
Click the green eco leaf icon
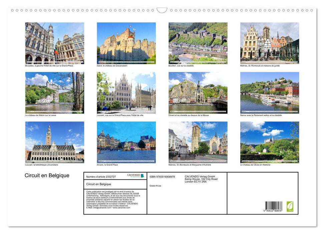[x=290, y=207]
